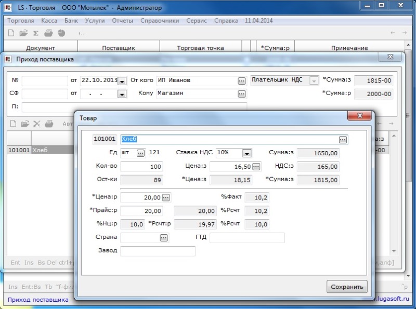The height and width of the screenshot is (309, 416).
Task: Click the printer icon in main toolbar
Action: [48, 33]
